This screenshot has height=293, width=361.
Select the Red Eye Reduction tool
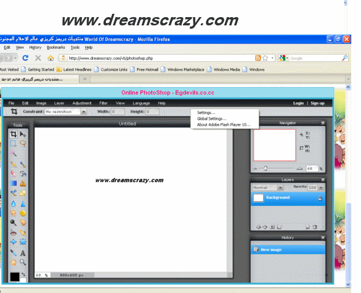click(13, 233)
